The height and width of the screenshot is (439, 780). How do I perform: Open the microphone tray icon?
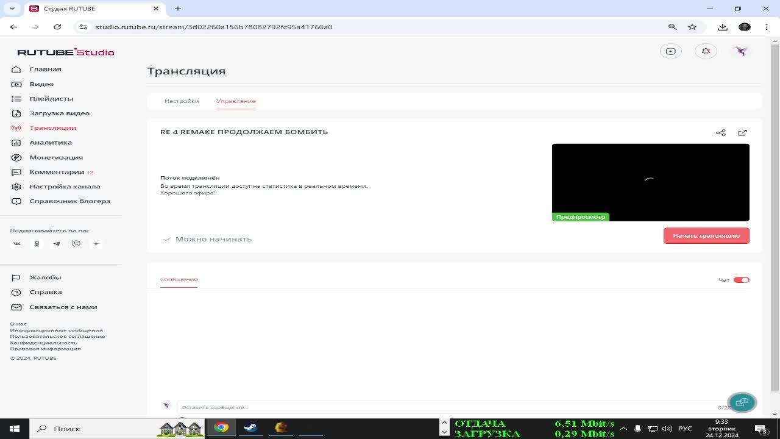point(637,429)
